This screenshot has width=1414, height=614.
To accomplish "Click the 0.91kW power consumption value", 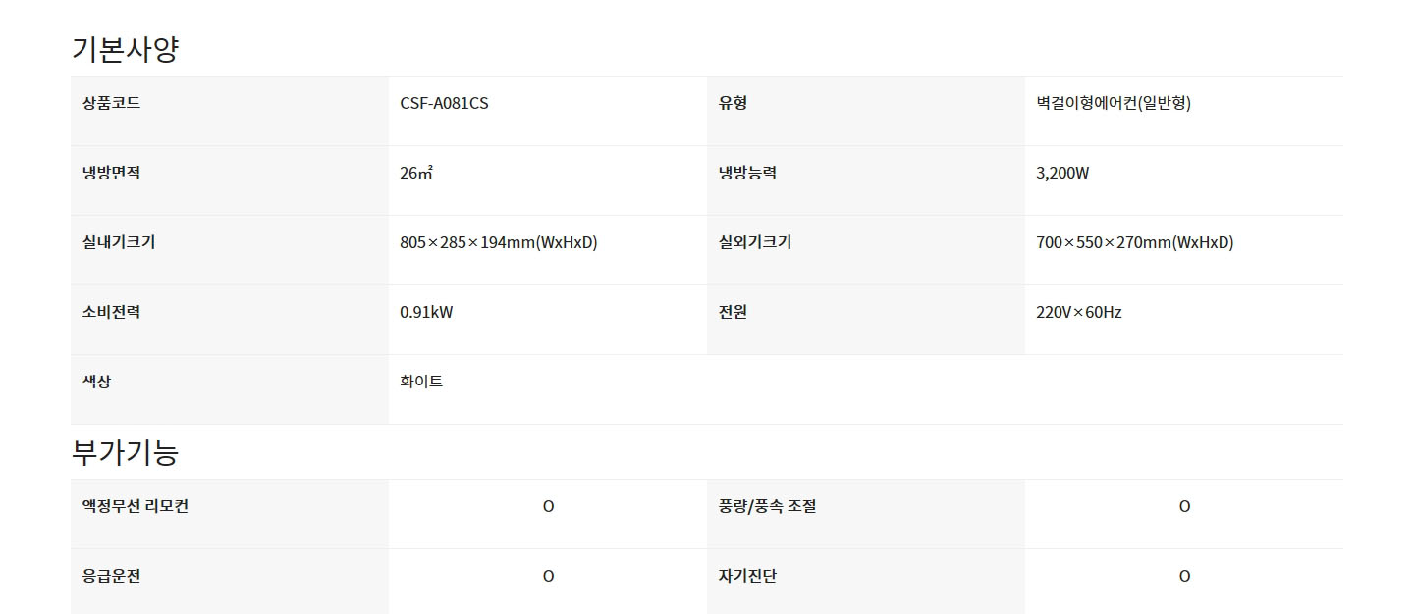I will pos(426,312).
